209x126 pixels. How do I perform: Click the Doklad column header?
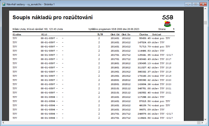156,34
